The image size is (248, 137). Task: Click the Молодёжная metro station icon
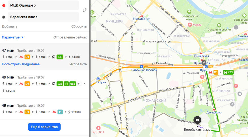[142, 16]
